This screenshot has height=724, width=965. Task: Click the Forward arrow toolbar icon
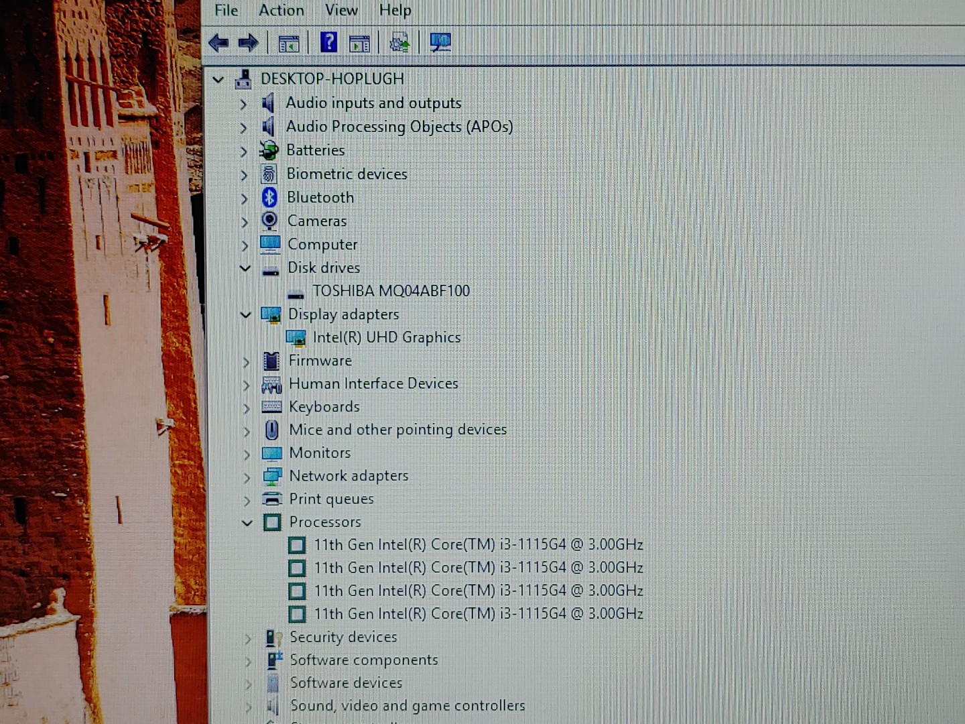pos(249,44)
